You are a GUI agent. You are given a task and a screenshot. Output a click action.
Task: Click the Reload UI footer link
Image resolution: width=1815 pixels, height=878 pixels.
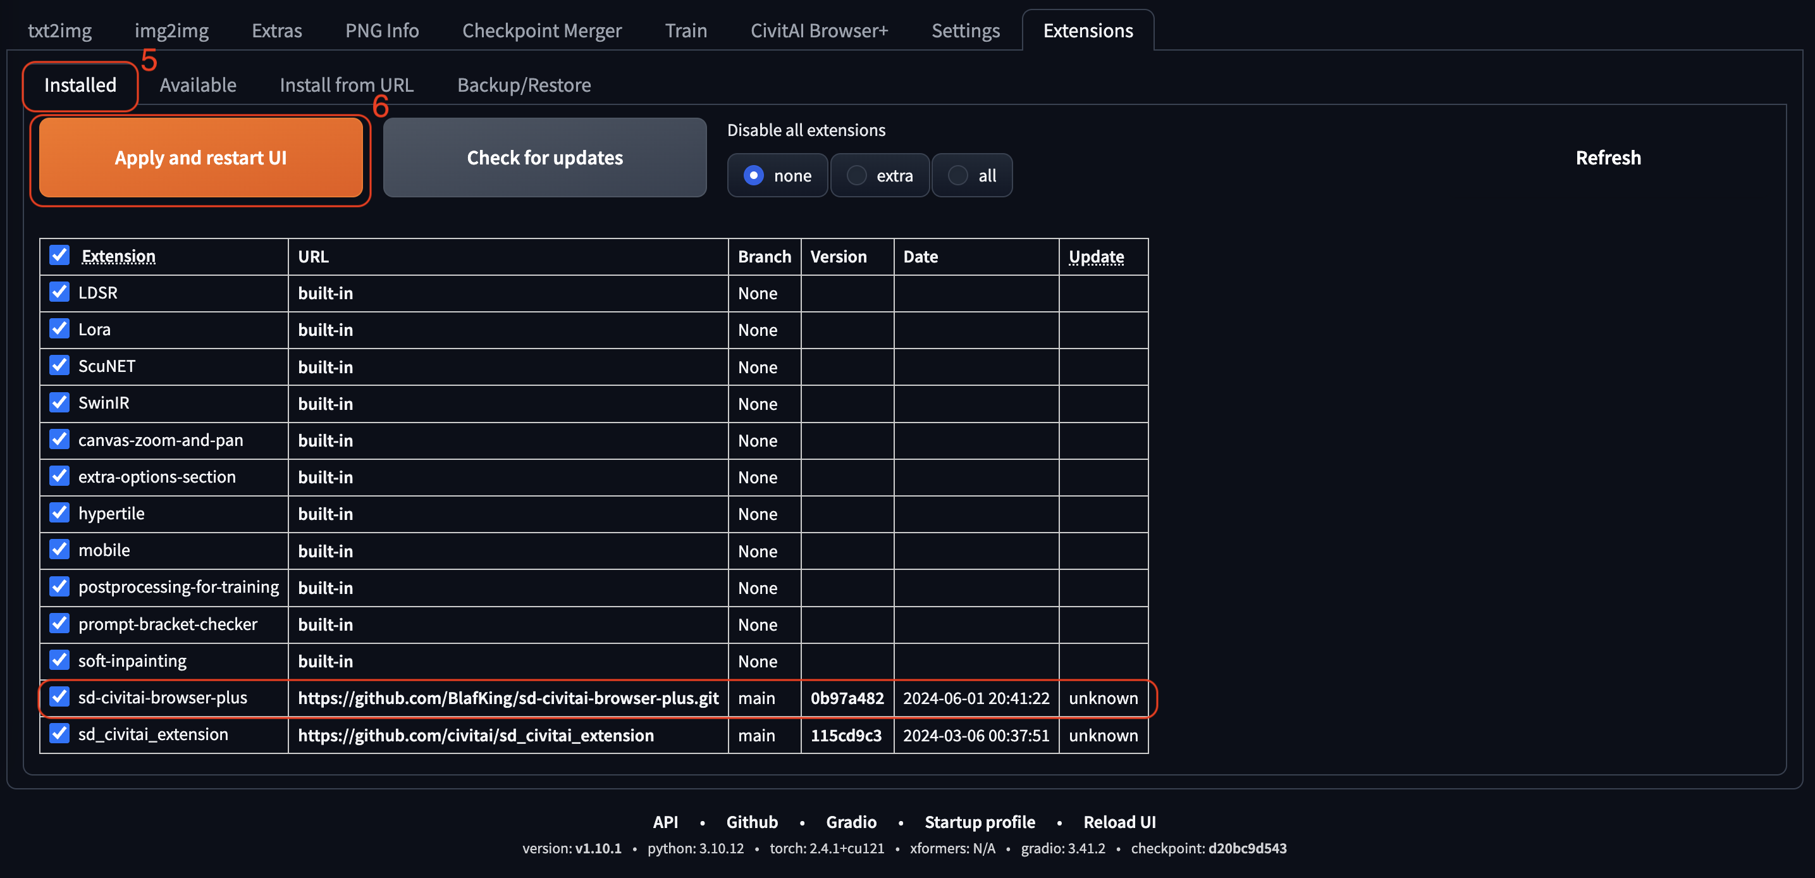1119,822
